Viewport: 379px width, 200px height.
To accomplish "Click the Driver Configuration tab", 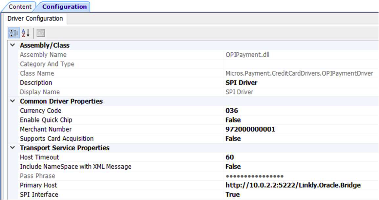I will tap(34, 19).
